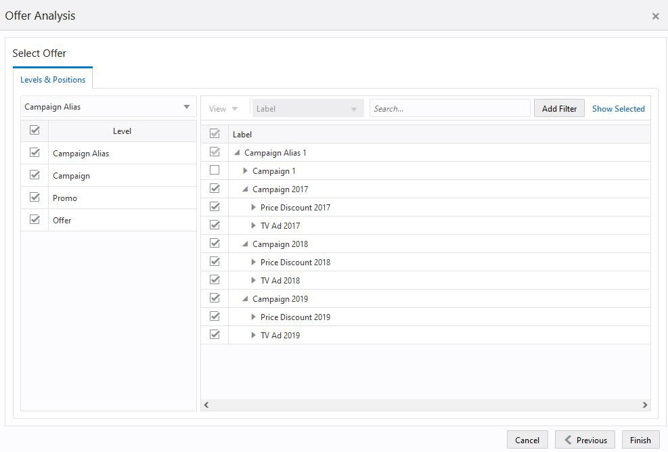
Task: Enable the Campaign 1 checkbox
Action: 215,171
